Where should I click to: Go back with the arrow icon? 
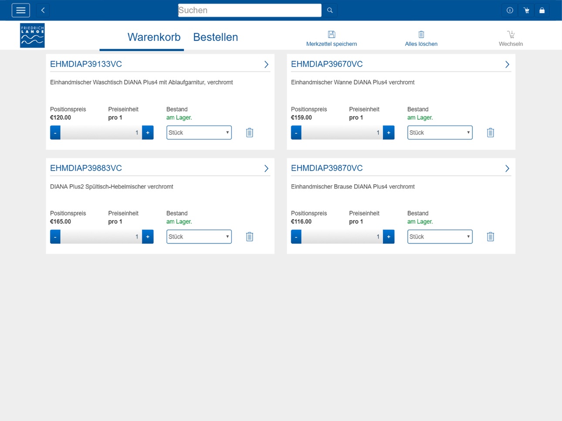[x=43, y=10]
